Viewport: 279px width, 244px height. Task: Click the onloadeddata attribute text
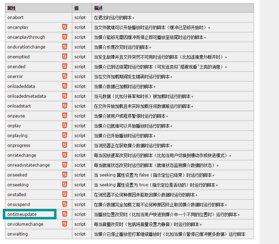pos(21,86)
